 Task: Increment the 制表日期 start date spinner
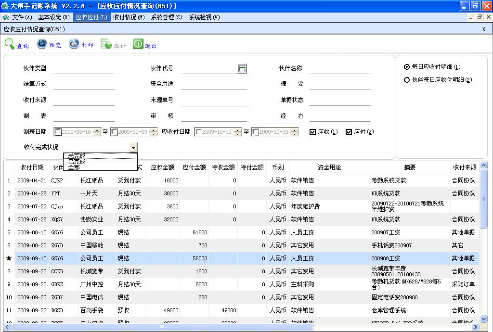click(97, 130)
